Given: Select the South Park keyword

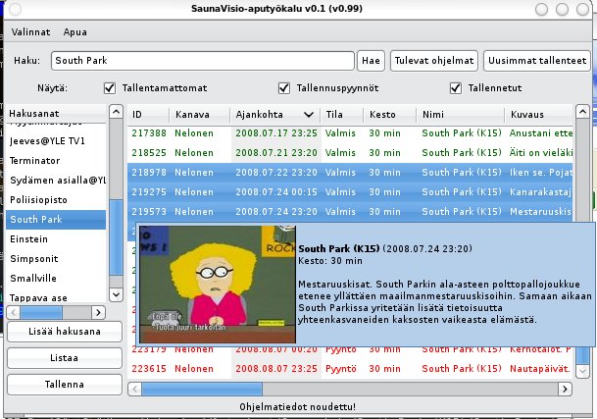Looking at the screenshot, I should coord(56,220).
